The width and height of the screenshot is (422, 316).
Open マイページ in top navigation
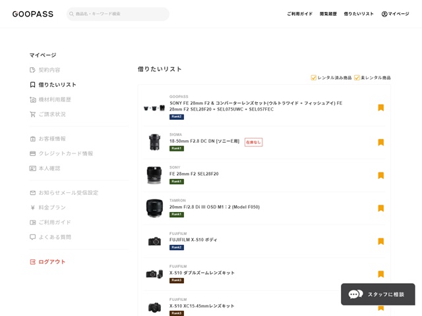point(398,14)
